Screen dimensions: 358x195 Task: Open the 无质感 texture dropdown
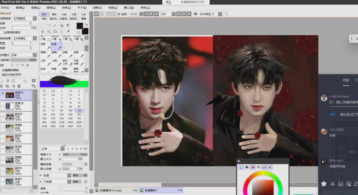[x=35, y=18]
